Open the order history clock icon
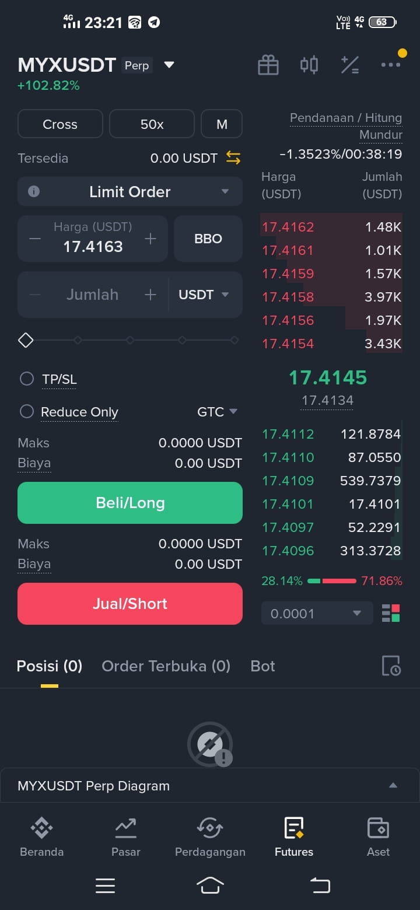The image size is (420, 910). [391, 666]
